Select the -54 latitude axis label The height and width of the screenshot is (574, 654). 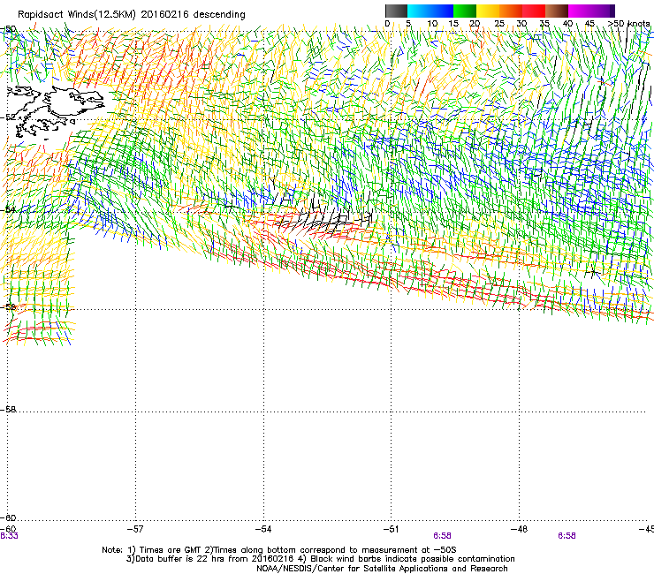tap(8, 209)
